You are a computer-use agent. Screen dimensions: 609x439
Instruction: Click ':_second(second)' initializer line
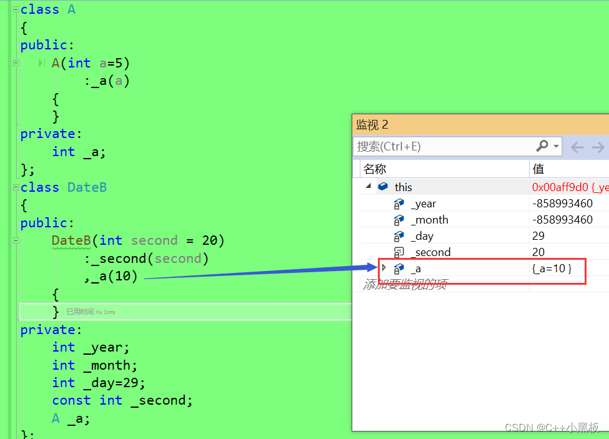point(146,259)
